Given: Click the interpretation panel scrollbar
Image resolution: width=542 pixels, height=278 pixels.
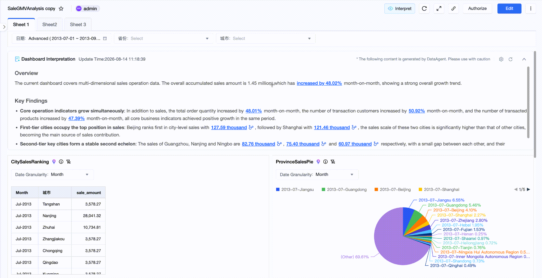Looking at the screenshot, I should coord(528,102).
